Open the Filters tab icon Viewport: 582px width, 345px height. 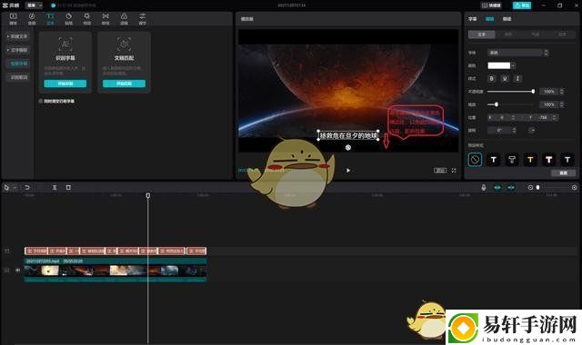point(124,18)
